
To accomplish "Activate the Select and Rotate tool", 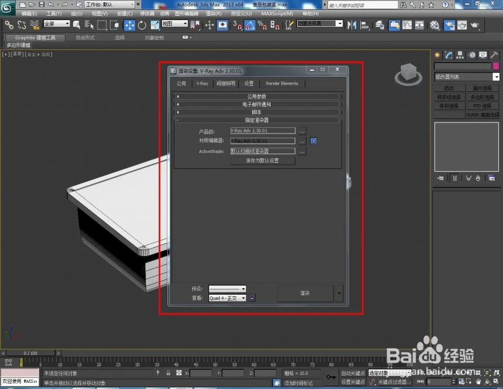I will coord(142,25).
